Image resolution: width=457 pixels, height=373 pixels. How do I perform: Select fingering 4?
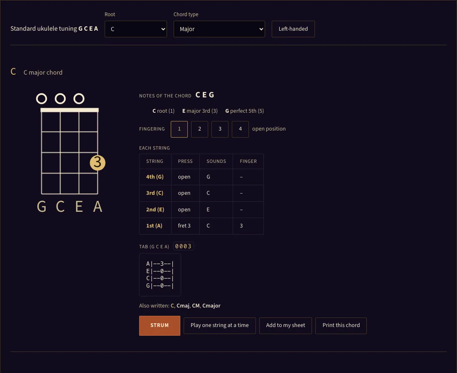pyautogui.click(x=240, y=129)
